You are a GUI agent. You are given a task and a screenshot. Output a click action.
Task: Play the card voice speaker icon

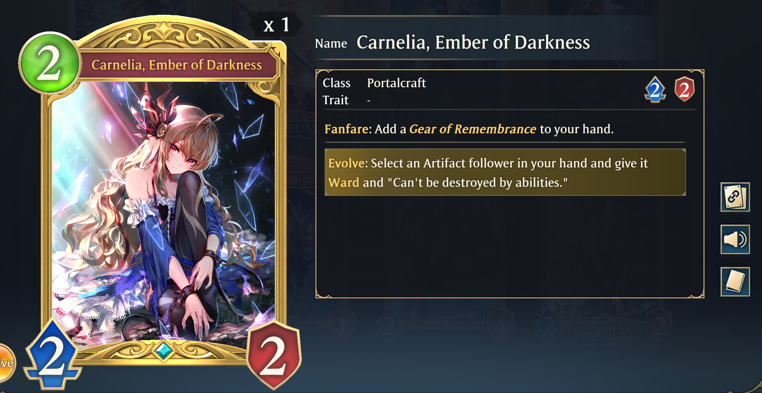click(735, 239)
